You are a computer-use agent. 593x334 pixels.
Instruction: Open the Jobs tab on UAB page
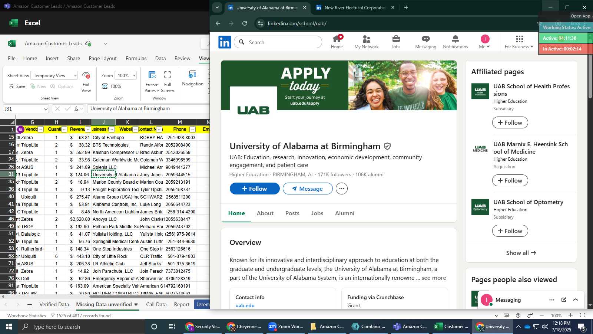coord(317,213)
